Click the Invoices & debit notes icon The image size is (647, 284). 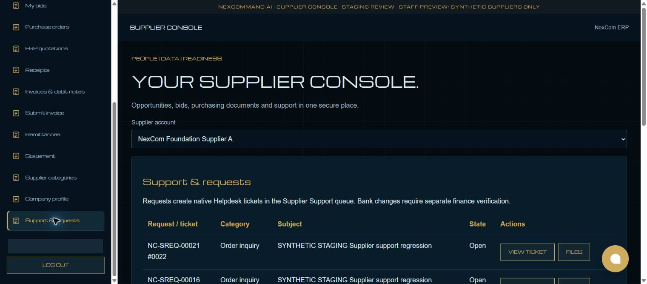[16, 92]
